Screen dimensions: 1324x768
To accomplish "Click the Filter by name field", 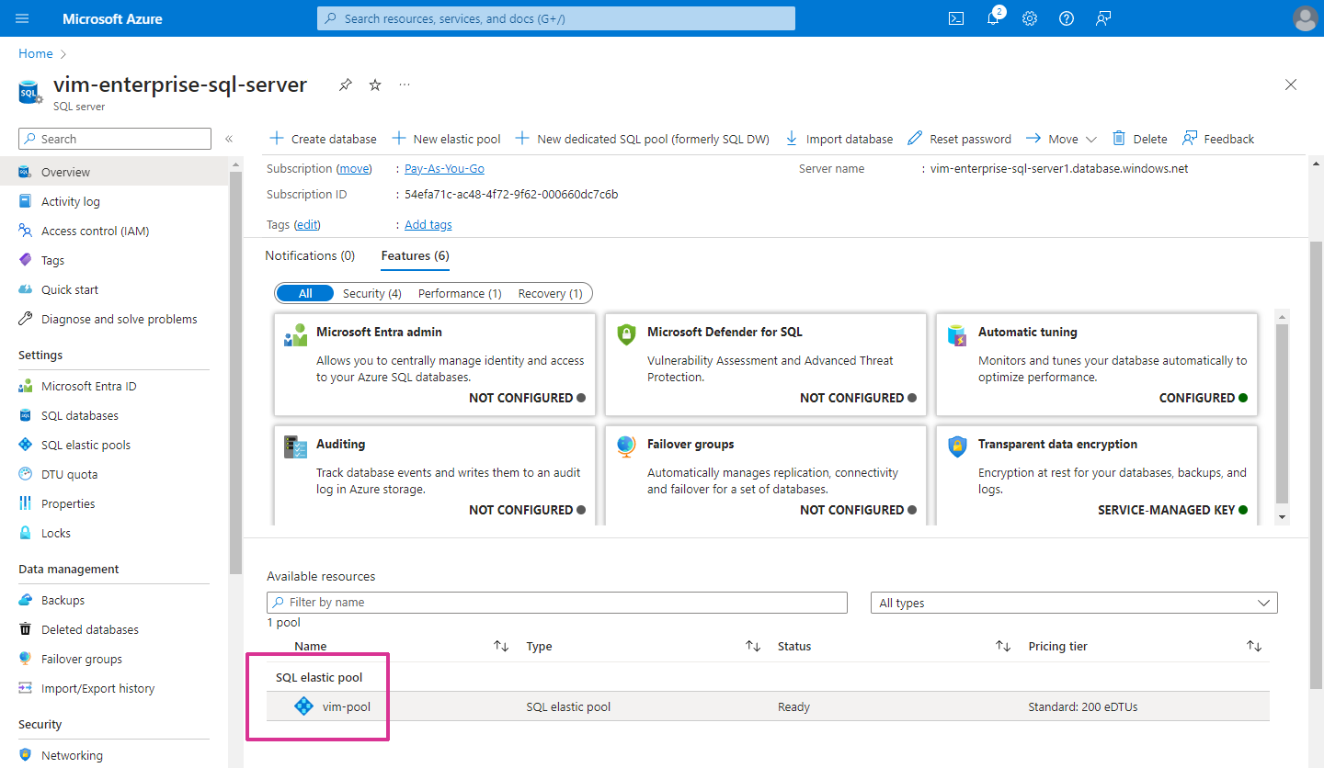I will coord(556,603).
